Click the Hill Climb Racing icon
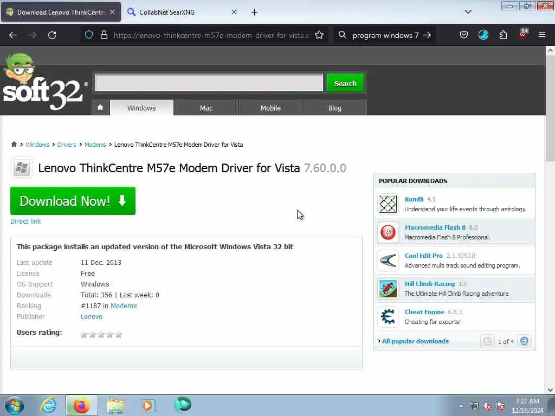Image resolution: width=555 pixels, height=416 pixels. tap(388, 289)
